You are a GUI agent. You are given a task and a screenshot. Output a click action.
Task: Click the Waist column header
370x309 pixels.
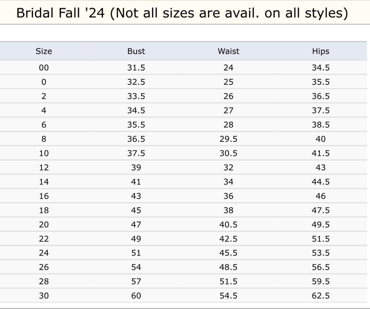coord(228,51)
